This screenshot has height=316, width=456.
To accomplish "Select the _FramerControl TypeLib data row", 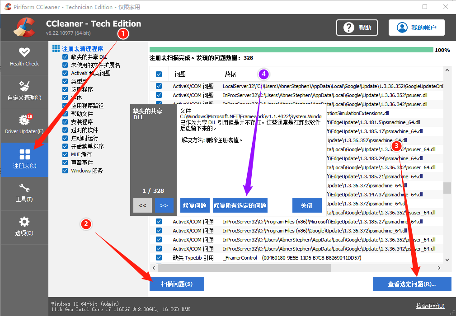I will (296, 258).
